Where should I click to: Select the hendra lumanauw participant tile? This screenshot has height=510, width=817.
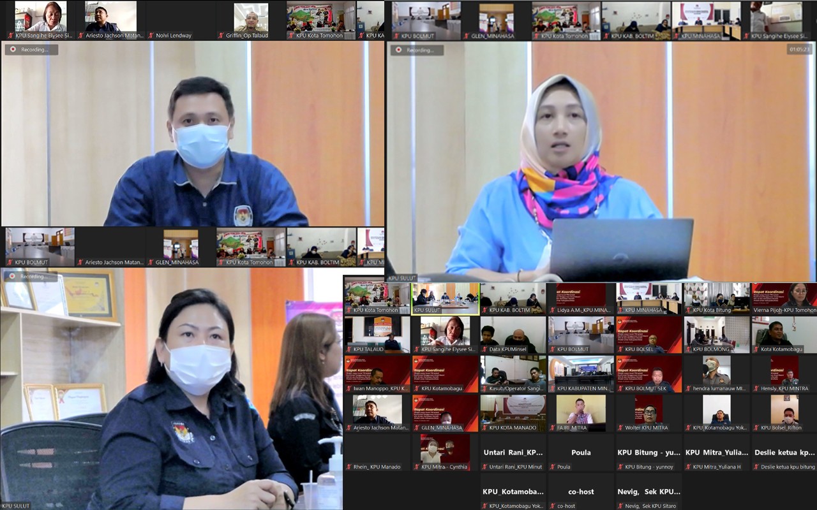(716, 373)
